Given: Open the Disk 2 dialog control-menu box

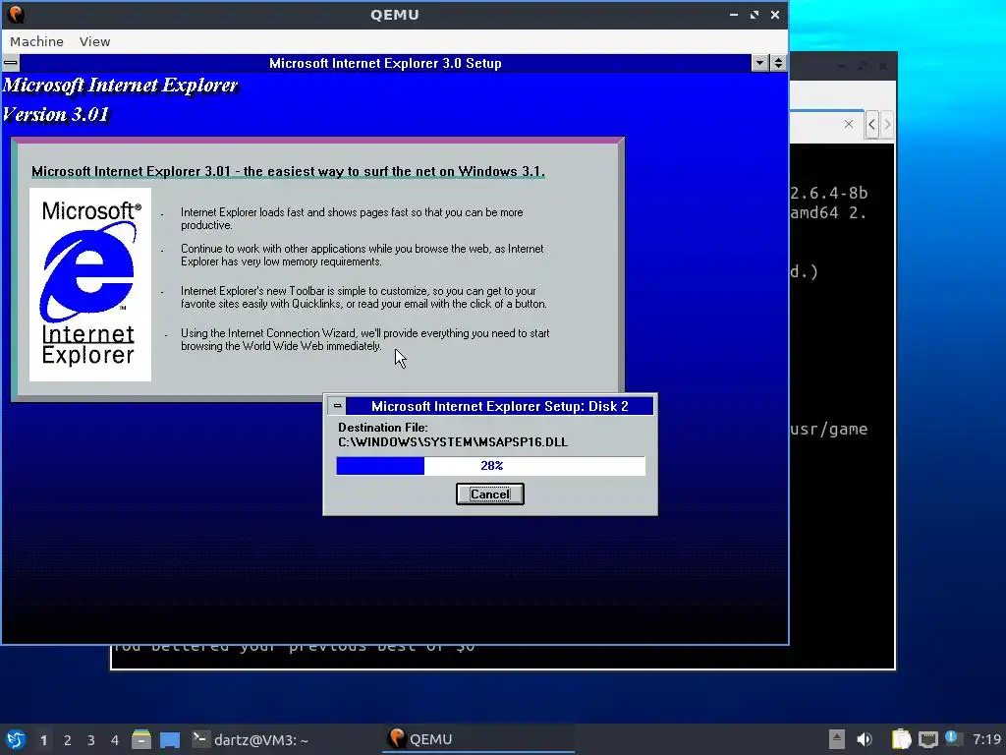Looking at the screenshot, I should click(337, 406).
